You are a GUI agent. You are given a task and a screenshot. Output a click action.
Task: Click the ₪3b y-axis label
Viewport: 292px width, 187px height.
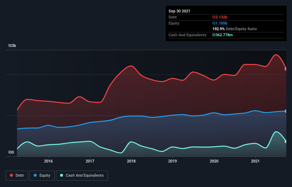[12, 46]
